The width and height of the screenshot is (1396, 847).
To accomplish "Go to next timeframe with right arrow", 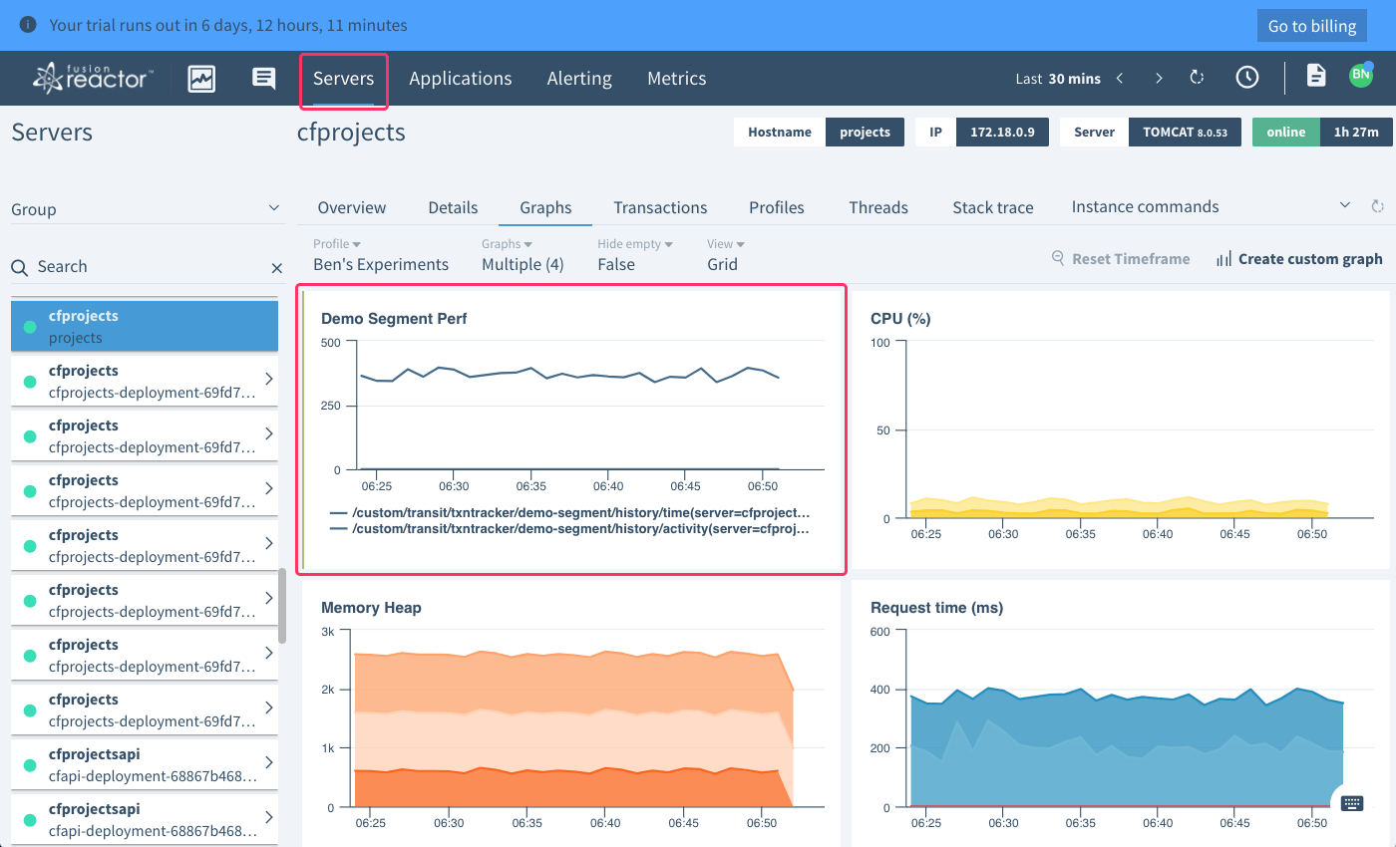I will (1158, 78).
